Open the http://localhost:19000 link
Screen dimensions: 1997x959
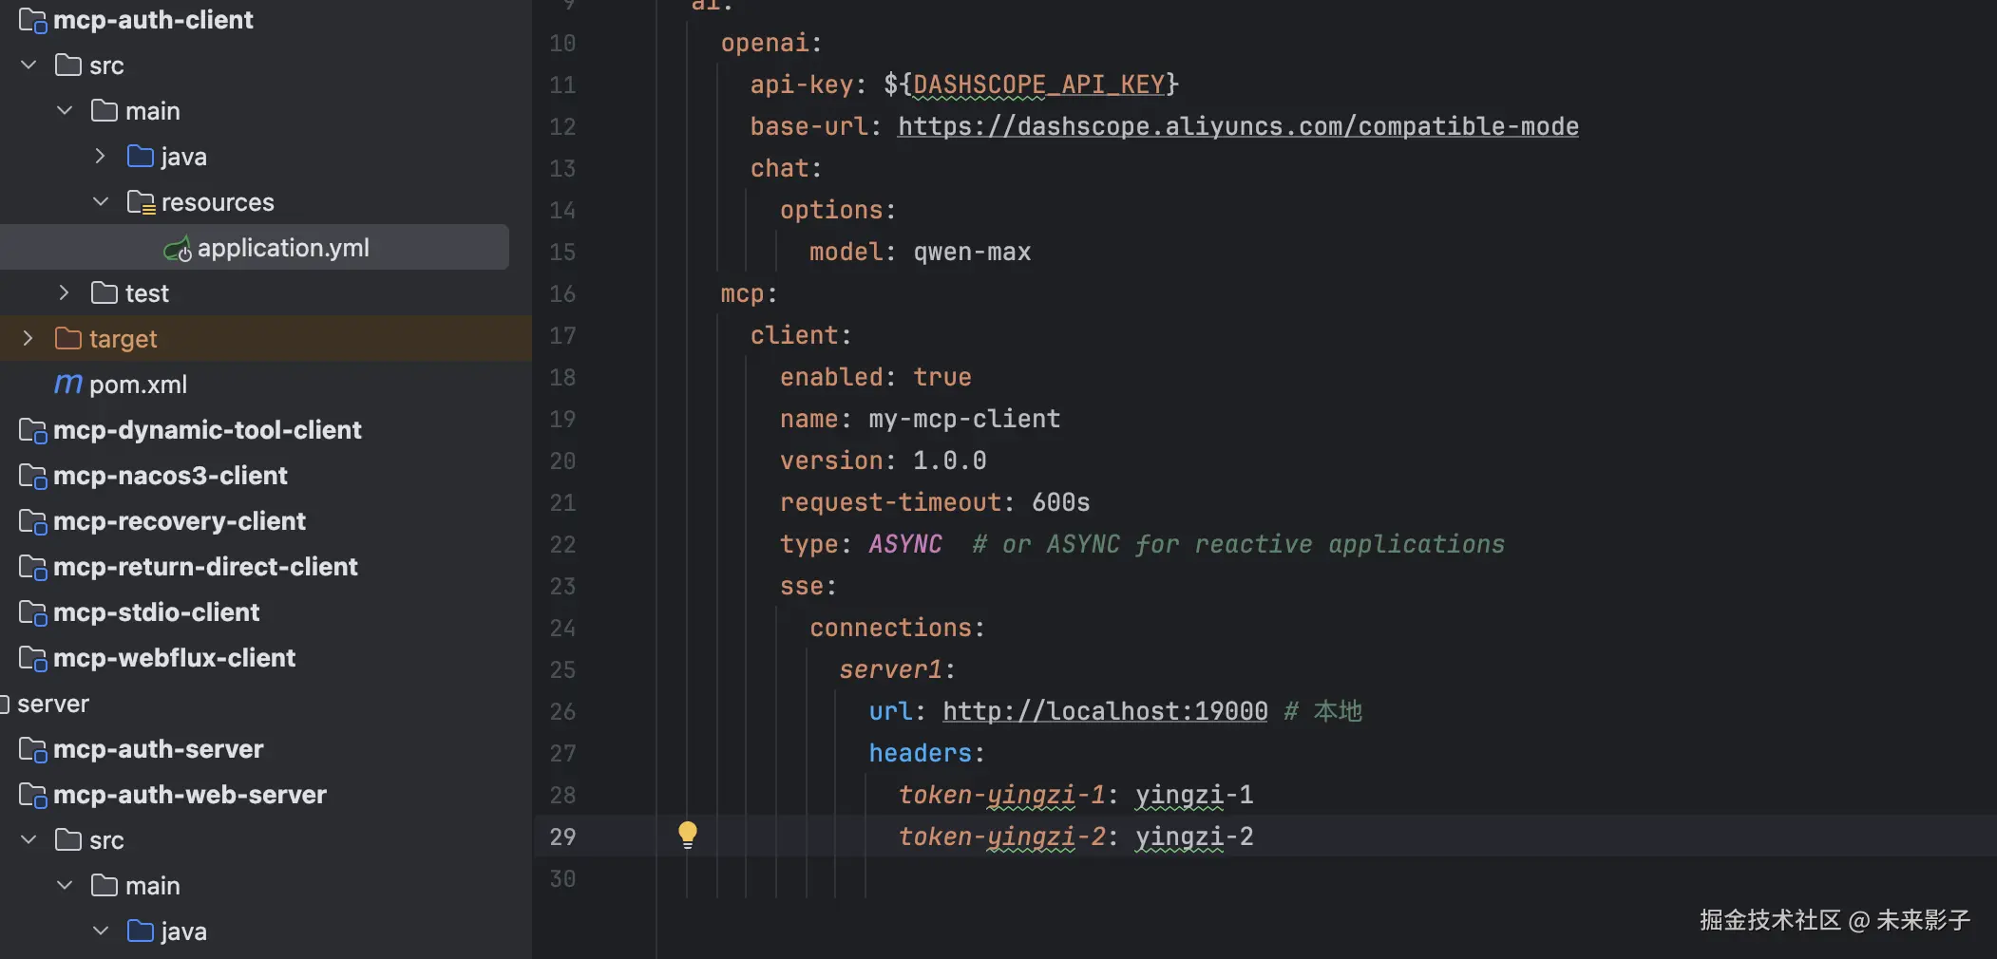tap(1105, 711)
